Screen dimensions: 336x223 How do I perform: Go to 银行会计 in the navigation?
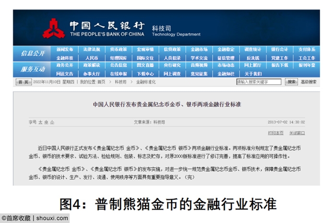click(x=280, y=50)
